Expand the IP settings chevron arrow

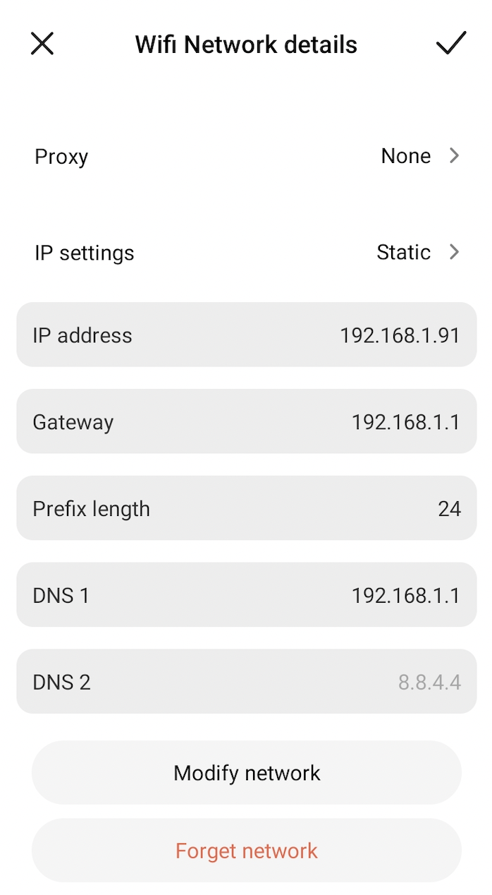(455, 252)
